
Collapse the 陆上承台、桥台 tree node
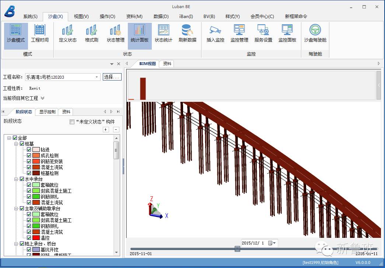(x=16, y=244)
